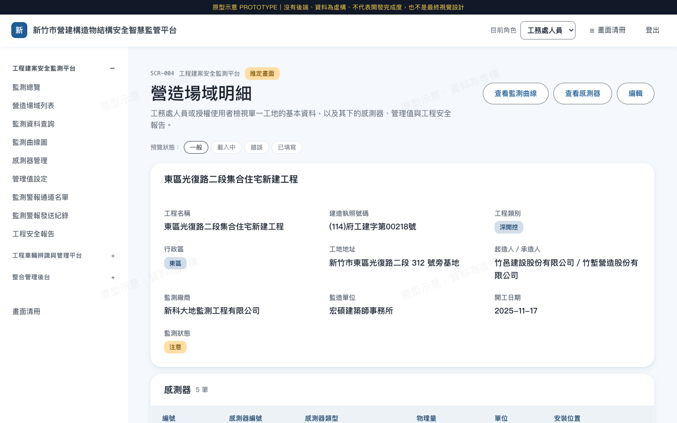Open the 目前角色 role dropdown
The height and width of the screenshot is (423, 677).
pyautogui.click(x=548, y=30)
